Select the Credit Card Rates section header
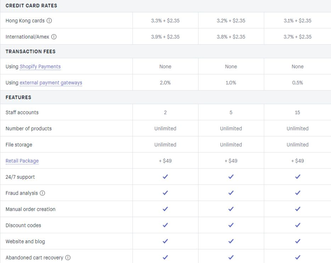 (31, 6)
